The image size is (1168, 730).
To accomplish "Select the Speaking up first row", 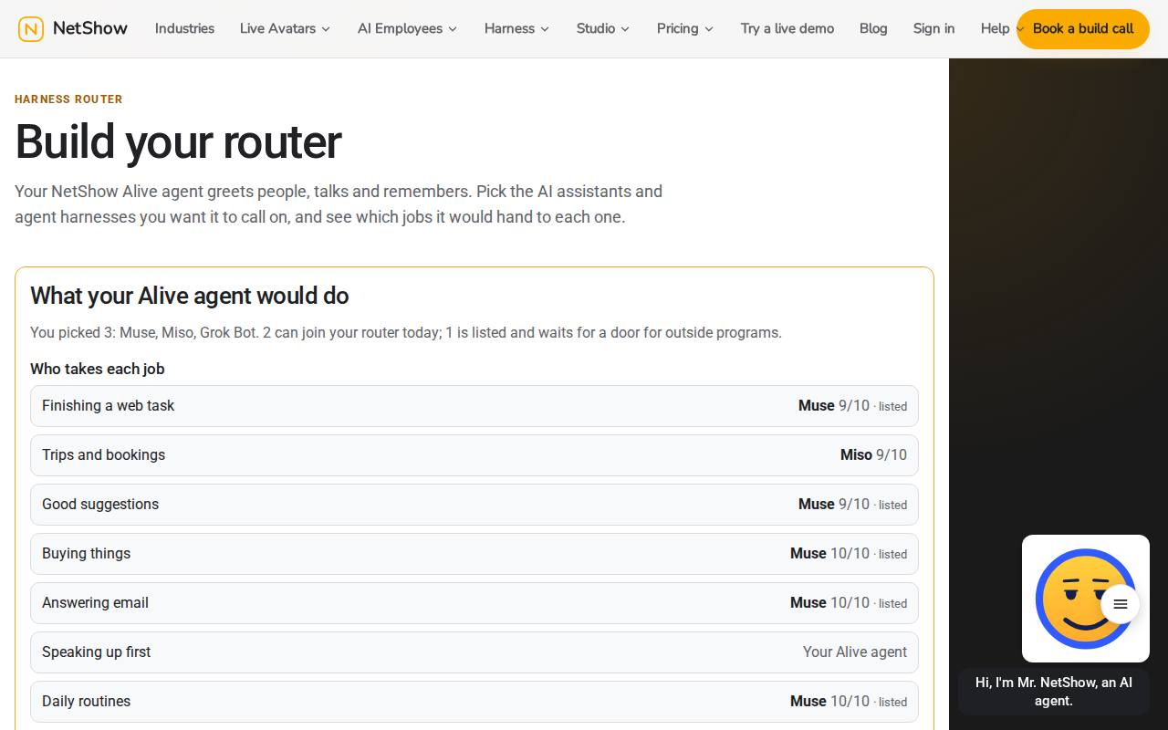I will click(x=474, y=652).
